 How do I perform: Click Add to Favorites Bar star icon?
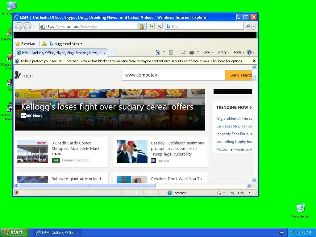coord(44,44)
